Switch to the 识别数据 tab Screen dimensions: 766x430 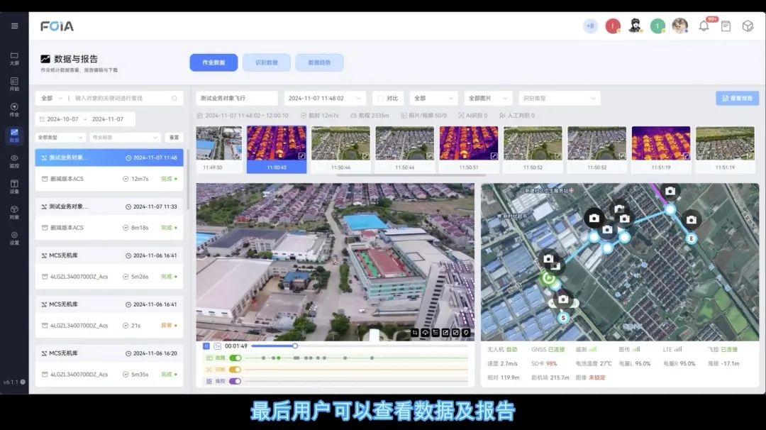tap(267, 62)
